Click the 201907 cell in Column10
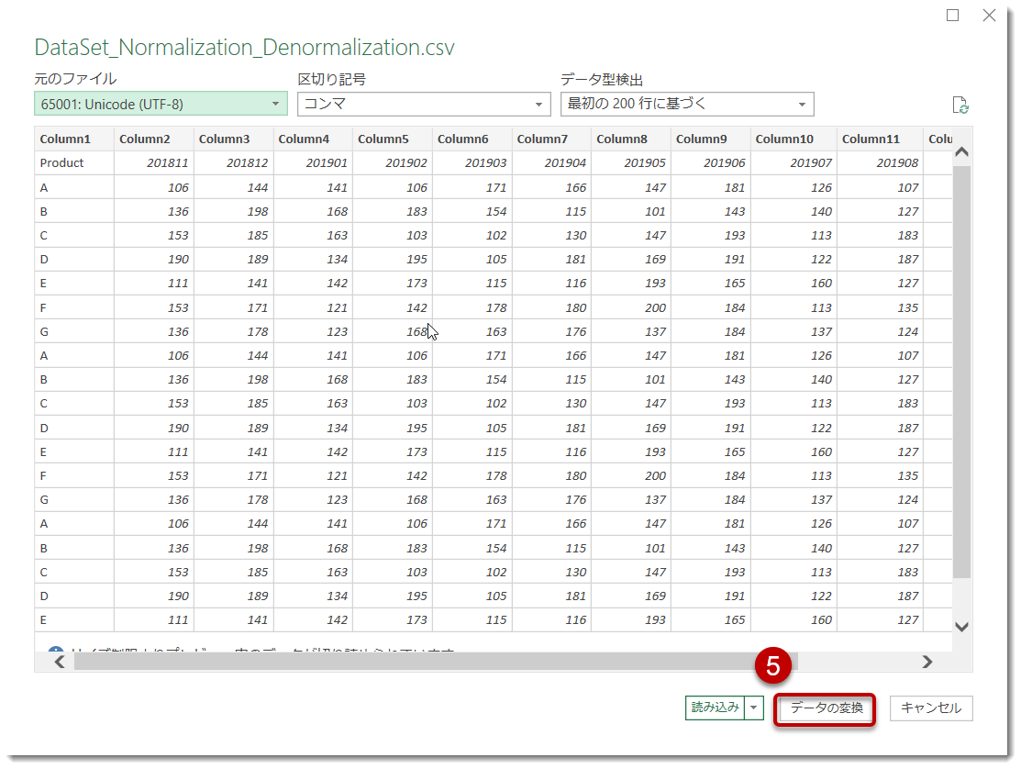 point(793,163)
